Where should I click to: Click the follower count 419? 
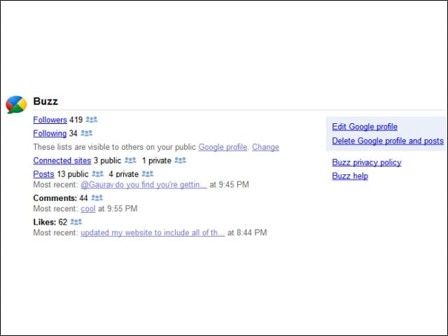76,120
